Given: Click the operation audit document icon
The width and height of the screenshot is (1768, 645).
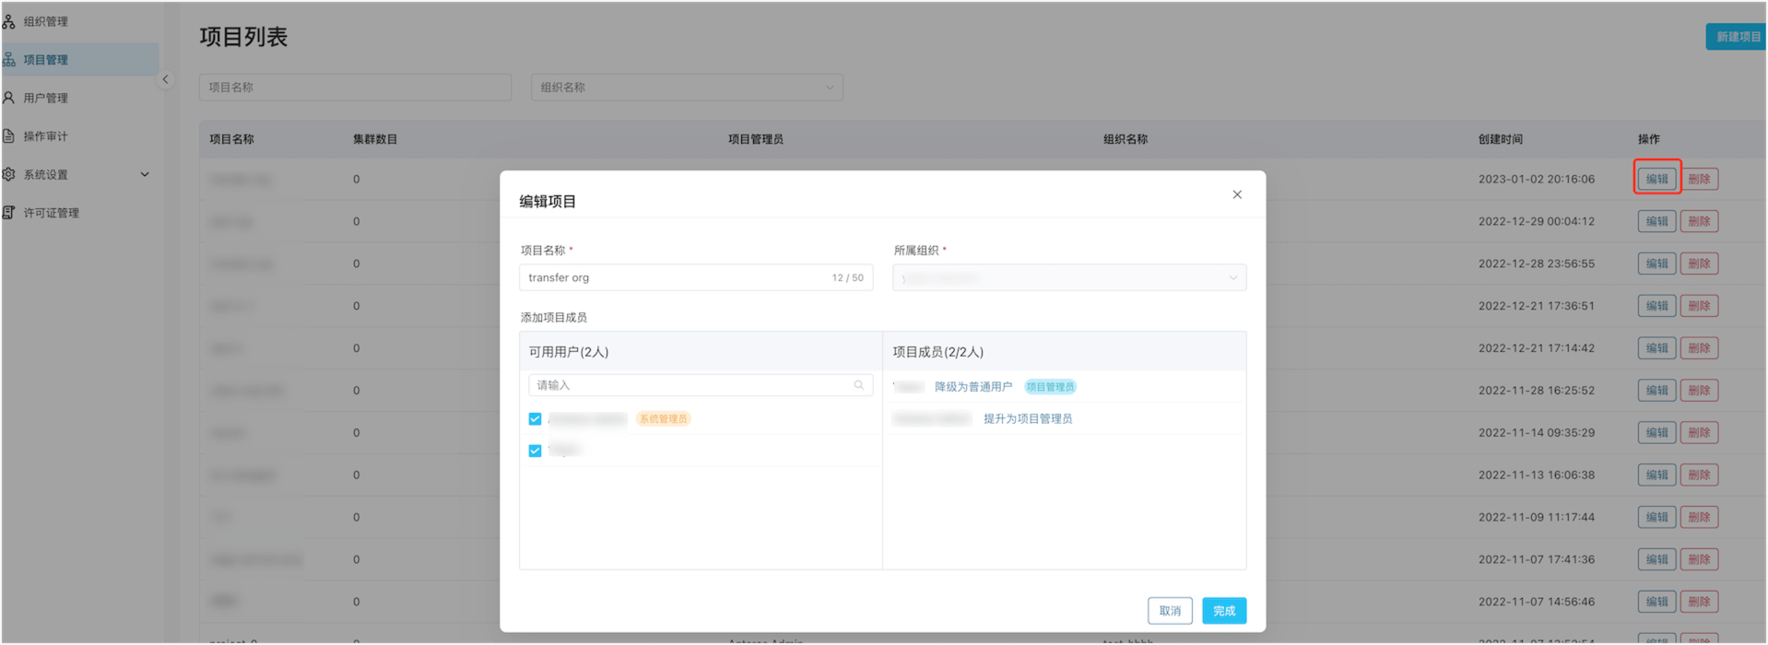Looking at the screenshot, I should click(x=8, y=136).
